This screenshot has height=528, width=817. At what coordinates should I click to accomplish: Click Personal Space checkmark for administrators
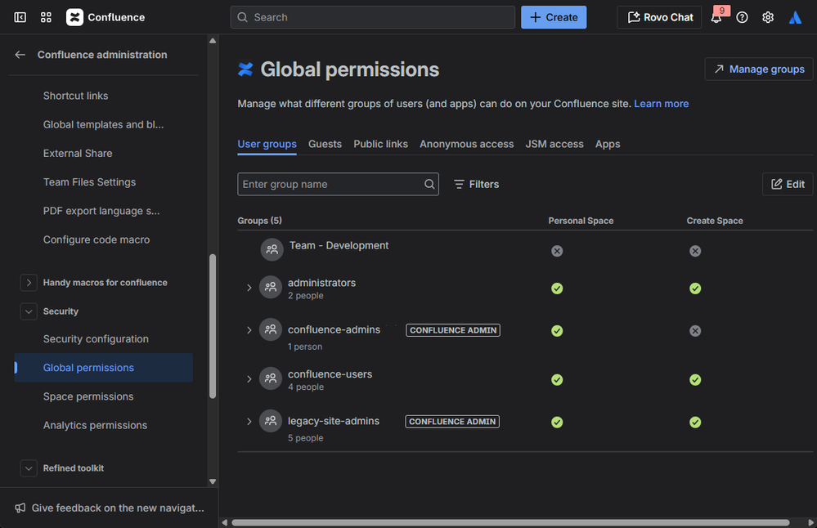coord(557,289)
